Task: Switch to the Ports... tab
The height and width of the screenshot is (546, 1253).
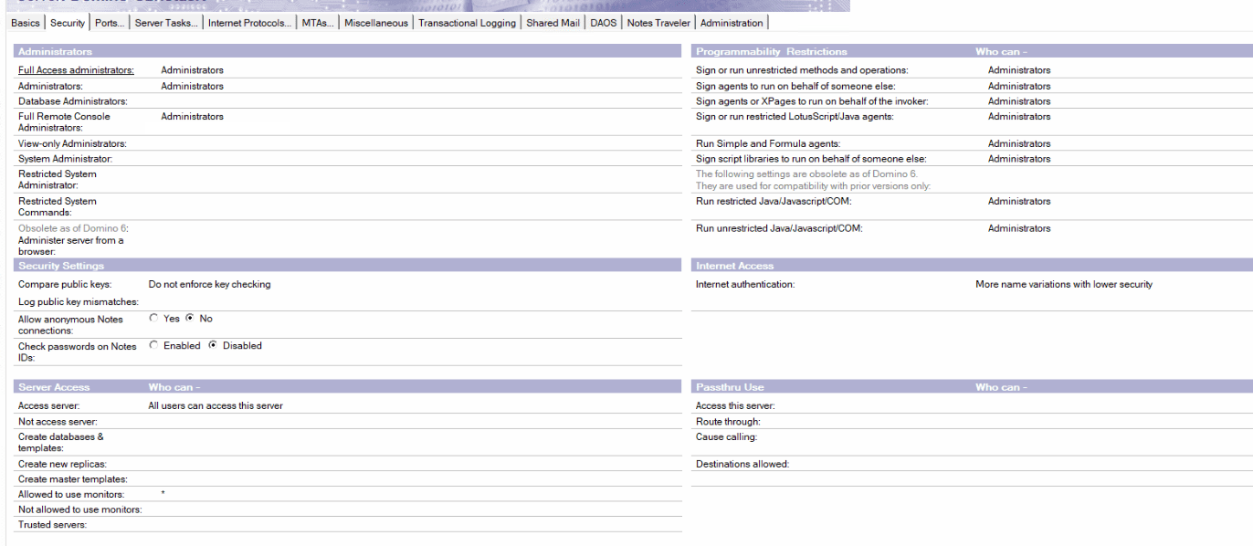Action: point(110,23)
